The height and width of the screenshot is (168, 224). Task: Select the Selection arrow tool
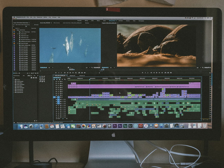40,76
